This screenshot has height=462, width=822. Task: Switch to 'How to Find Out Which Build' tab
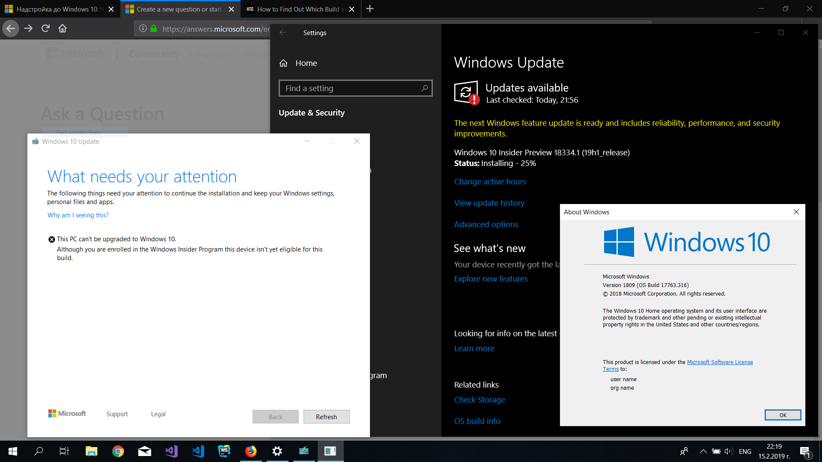point(301,9)
